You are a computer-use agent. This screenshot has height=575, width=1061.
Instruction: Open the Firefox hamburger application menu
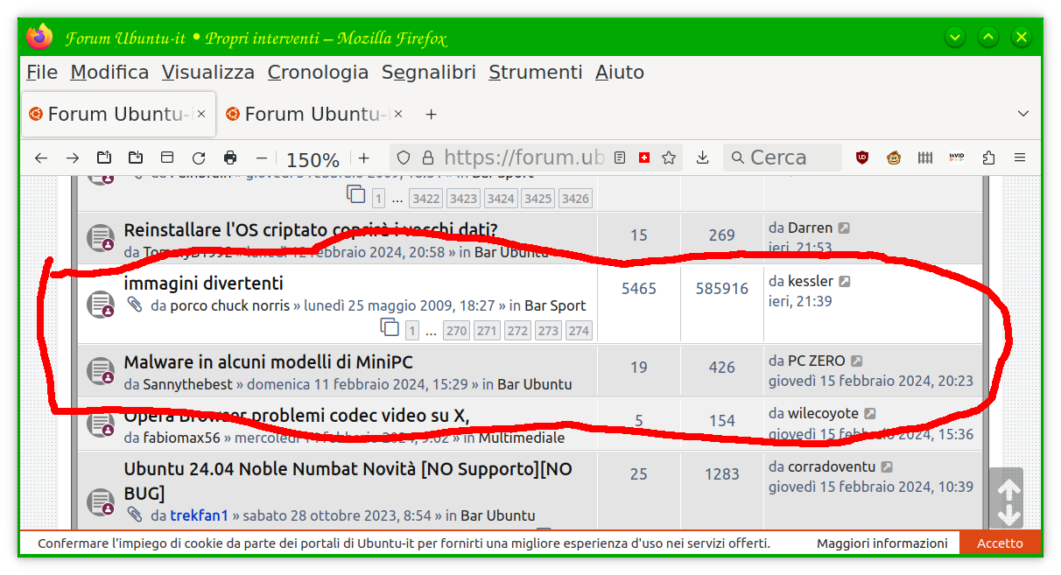[x=1020, y=158]
